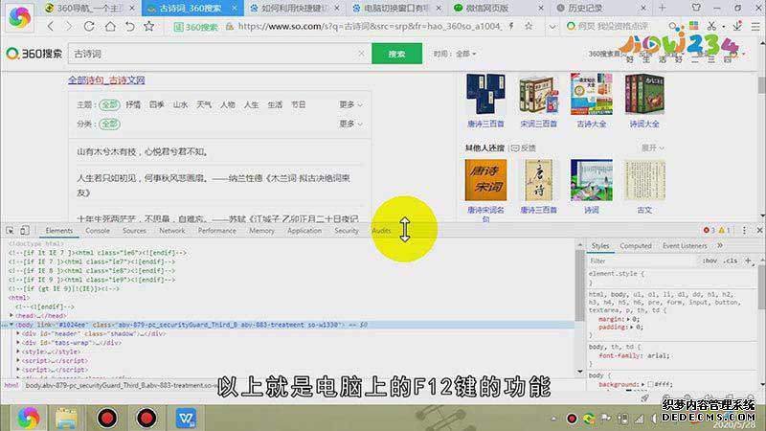Click the 360 browser logo
The height and width of the screenshot is (431, 766).
(x=19, y=16)
